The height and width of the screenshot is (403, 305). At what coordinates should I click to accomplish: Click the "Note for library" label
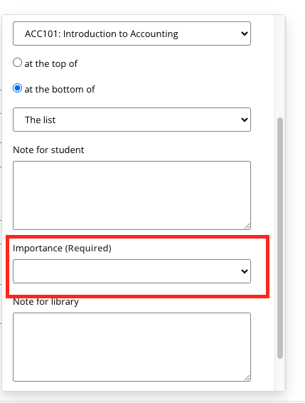tap(46, 302)
